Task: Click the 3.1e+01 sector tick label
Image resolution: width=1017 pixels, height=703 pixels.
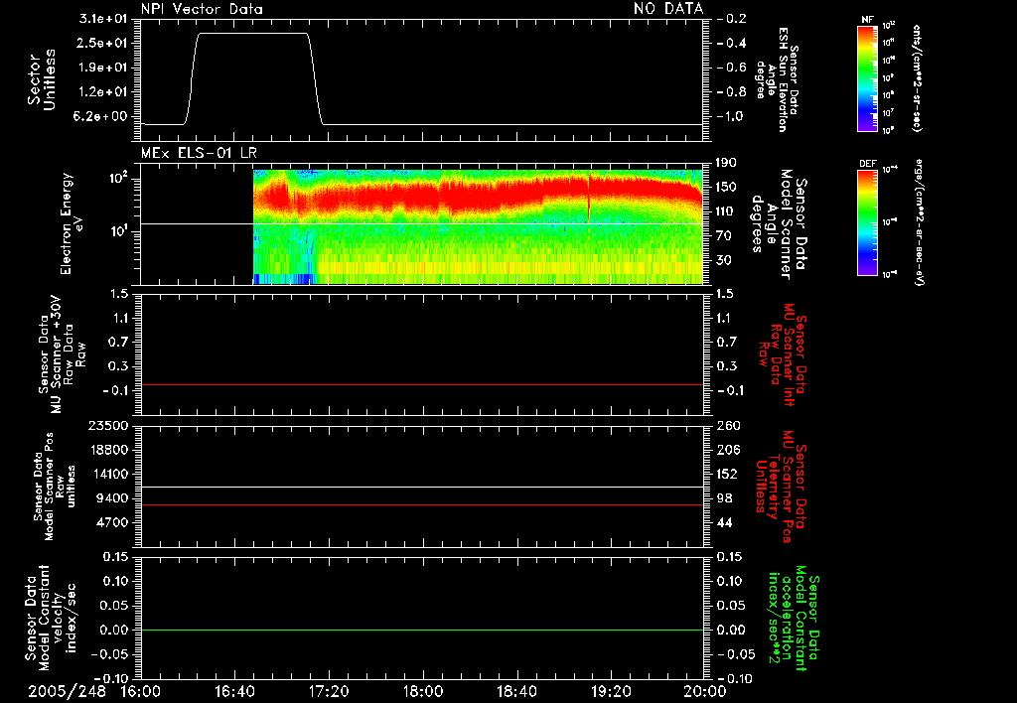Action: pos(102,19)
